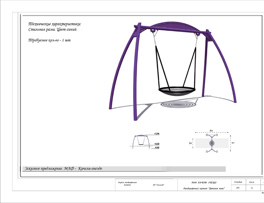Click the "Технические характеристики" heading

click(54, 24)
